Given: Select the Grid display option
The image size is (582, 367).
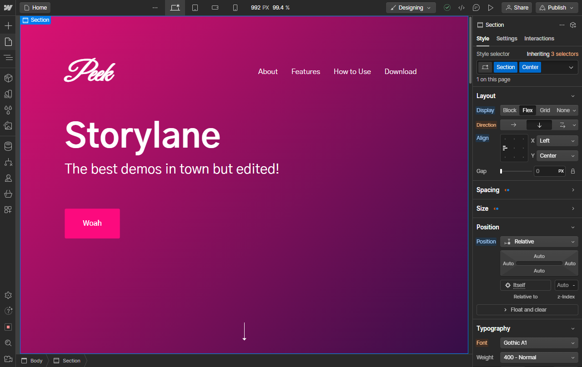Looking at the screenshot, I should pos(545,110).
